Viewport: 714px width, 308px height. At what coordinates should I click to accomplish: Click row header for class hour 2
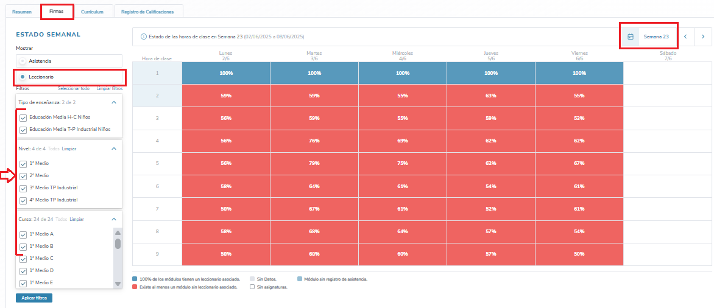tap(157, 96)
